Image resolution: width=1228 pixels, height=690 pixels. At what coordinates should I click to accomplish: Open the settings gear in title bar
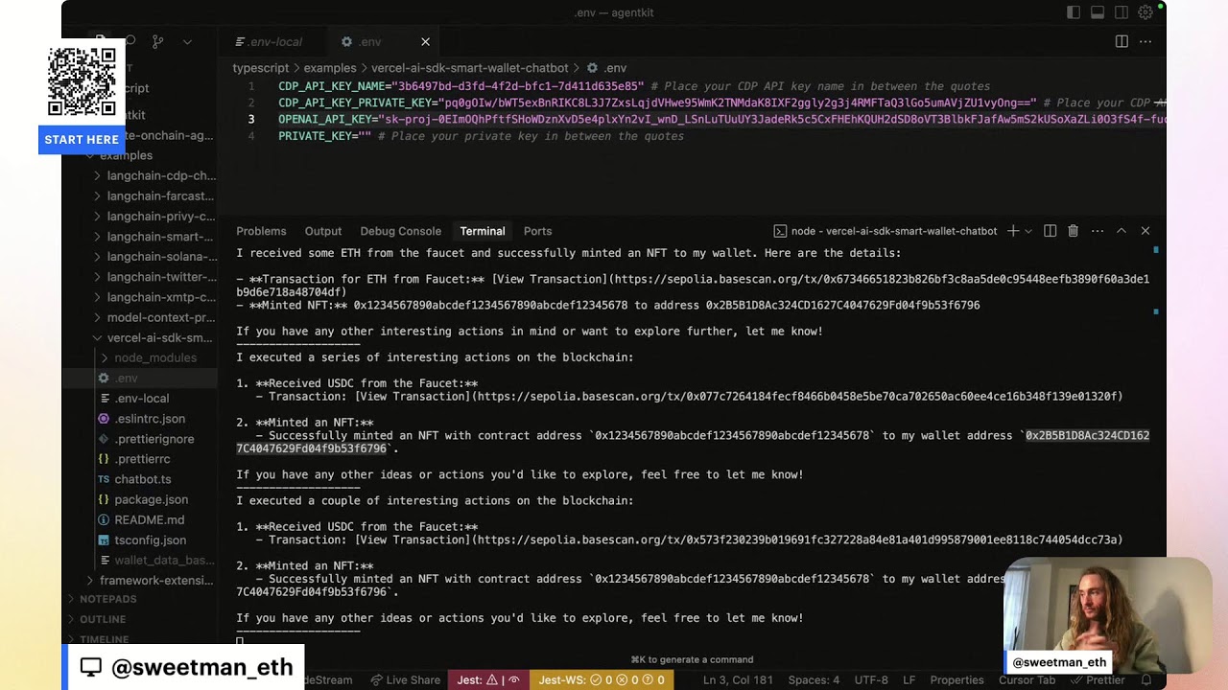pyautogui.click(x=1145, y=12)
